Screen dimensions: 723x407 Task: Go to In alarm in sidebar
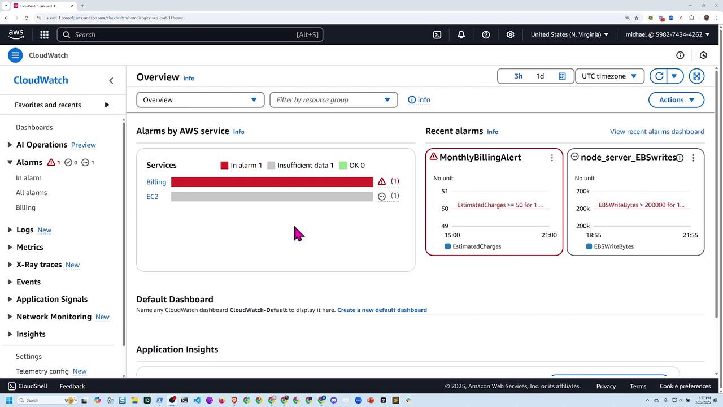pos(29,178)
